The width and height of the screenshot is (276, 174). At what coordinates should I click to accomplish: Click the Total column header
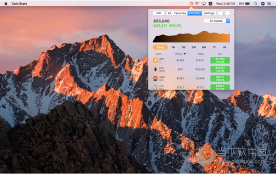(x=200, y=54)
